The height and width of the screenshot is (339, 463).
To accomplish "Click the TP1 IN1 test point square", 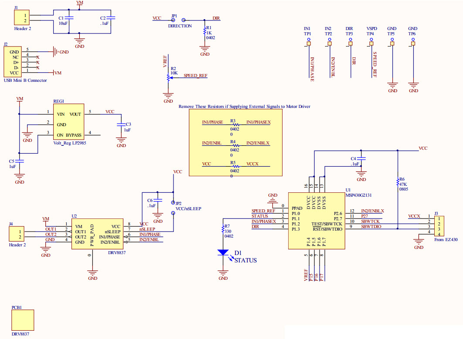I will click(x=308, y=43).
